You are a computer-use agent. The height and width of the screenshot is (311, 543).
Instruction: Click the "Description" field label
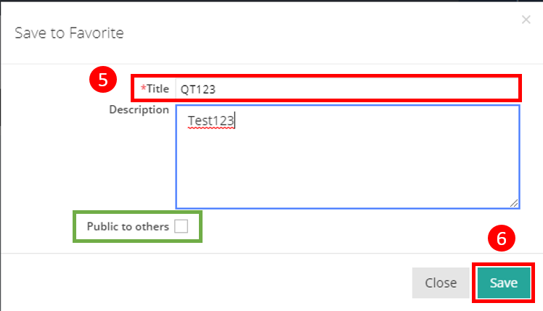139,109
